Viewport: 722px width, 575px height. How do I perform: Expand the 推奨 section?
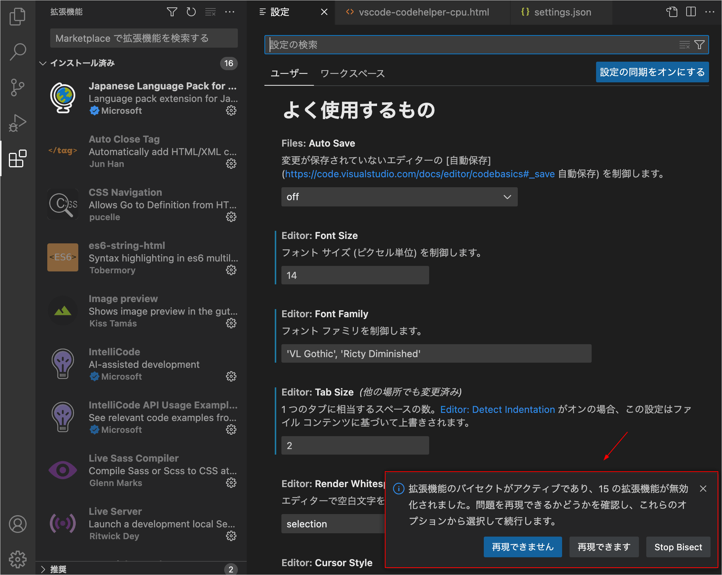[x=43, y=569]
